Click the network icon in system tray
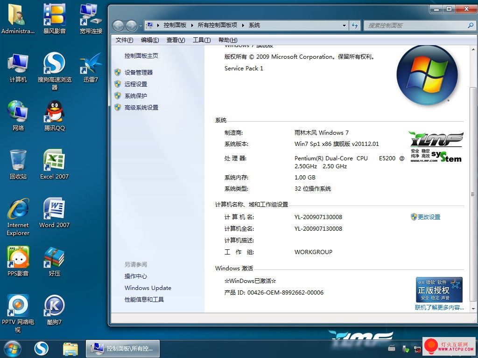The width and height of the screenshot is (478, 358). (x=417, y=349)
